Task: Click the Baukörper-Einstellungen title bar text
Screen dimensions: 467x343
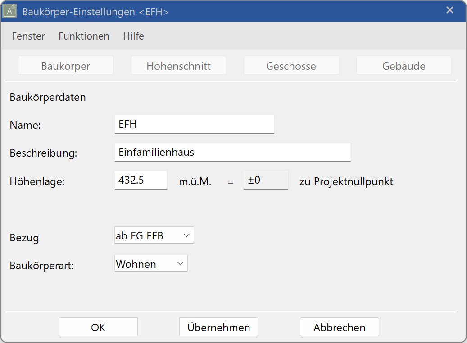Action: click(95, 12)
